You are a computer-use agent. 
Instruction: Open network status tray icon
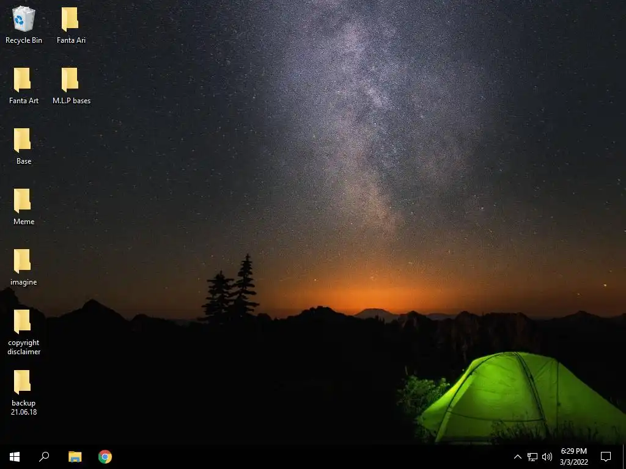coord(532,457)
